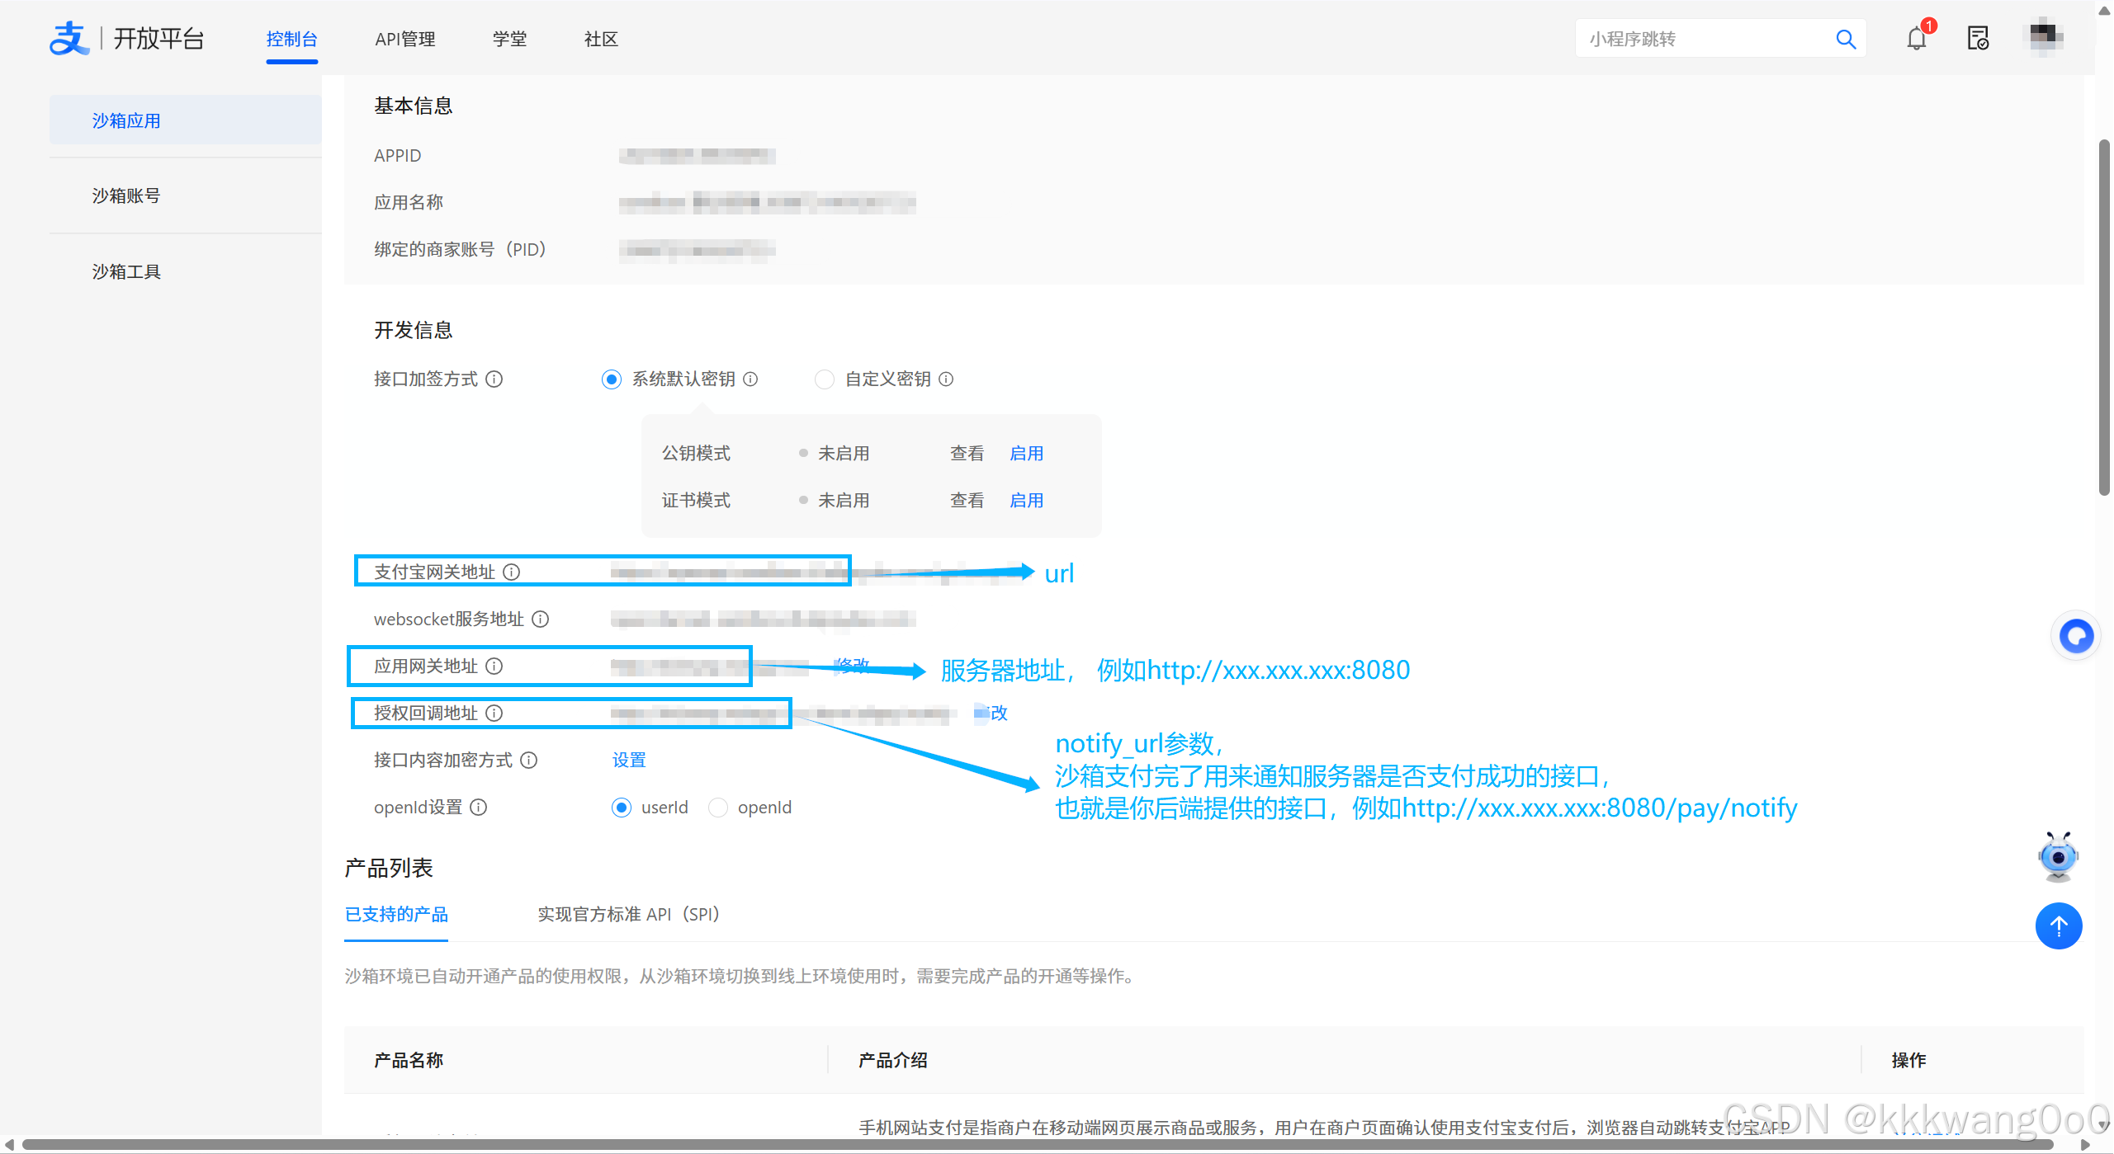Open the document checklist icon in header
The image size is (2114, 1154).
click(1978, 39)
